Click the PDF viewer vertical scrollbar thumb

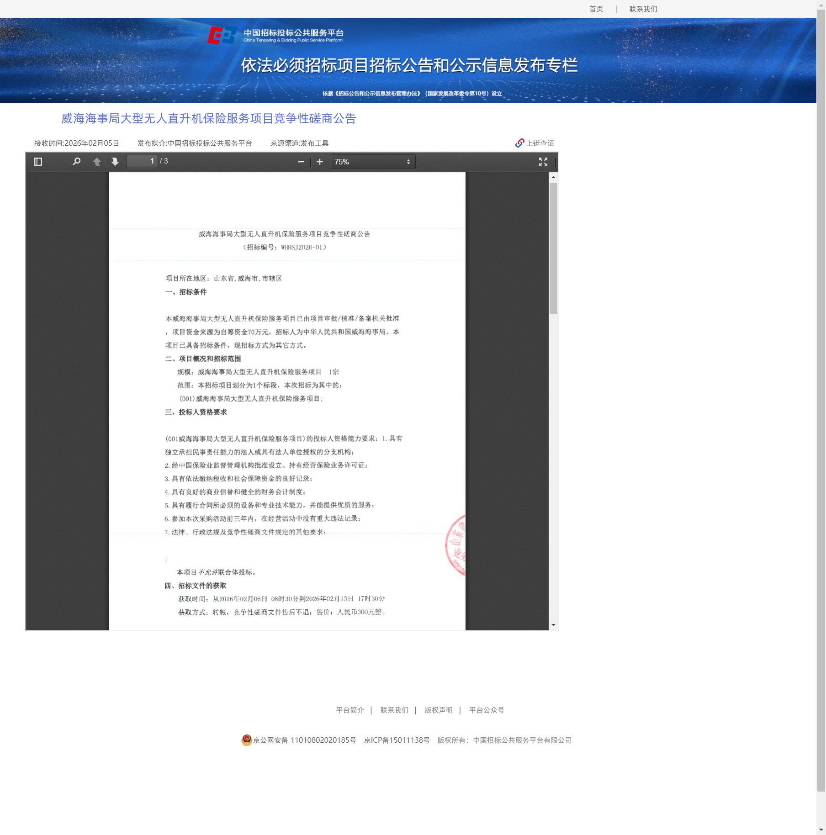tap(553, 248)
